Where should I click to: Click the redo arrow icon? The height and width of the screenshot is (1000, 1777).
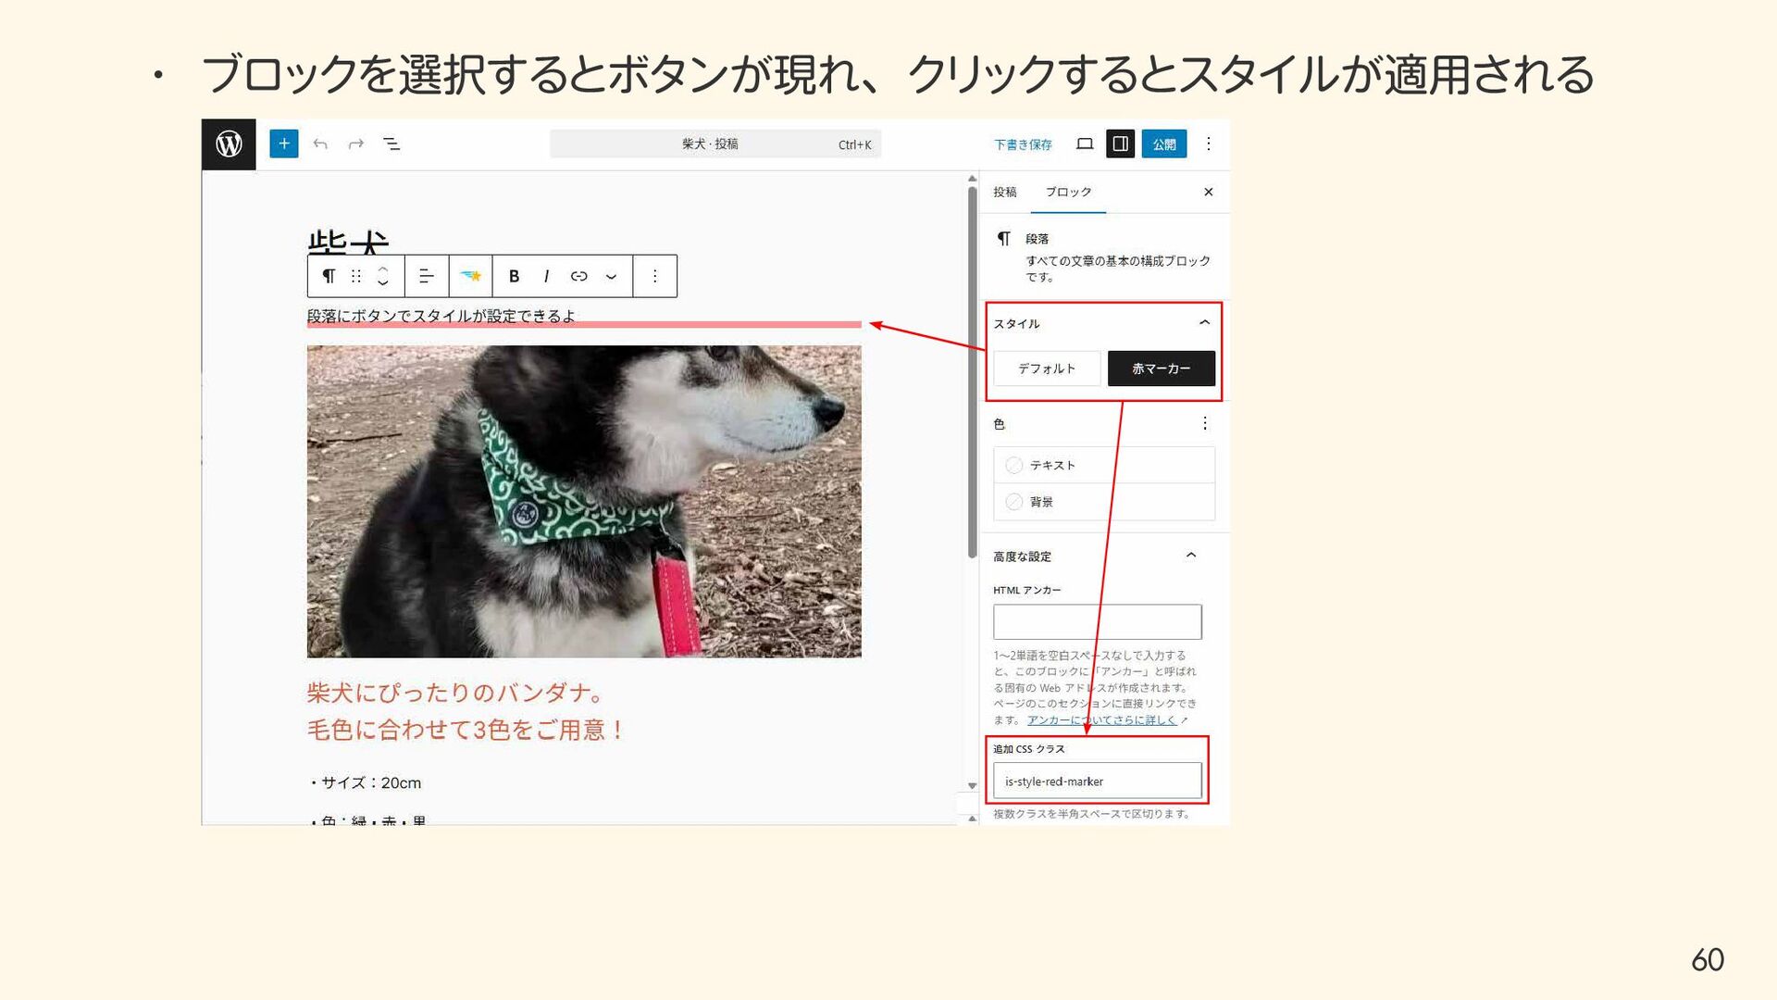point(355,144)
